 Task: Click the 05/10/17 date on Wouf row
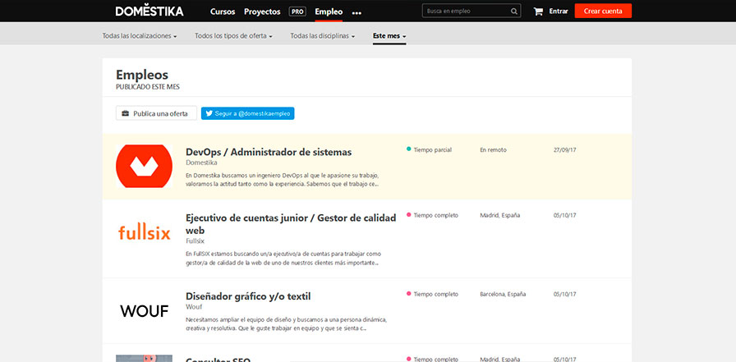coord(564,295)
